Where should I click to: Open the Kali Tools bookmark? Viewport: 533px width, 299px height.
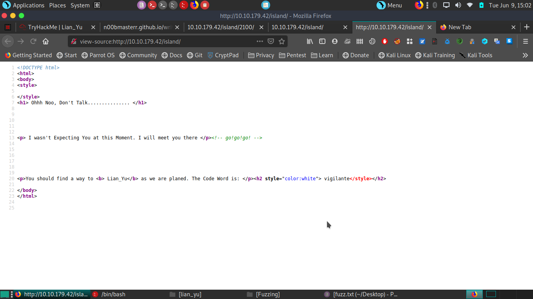click(x=476, y=55)
